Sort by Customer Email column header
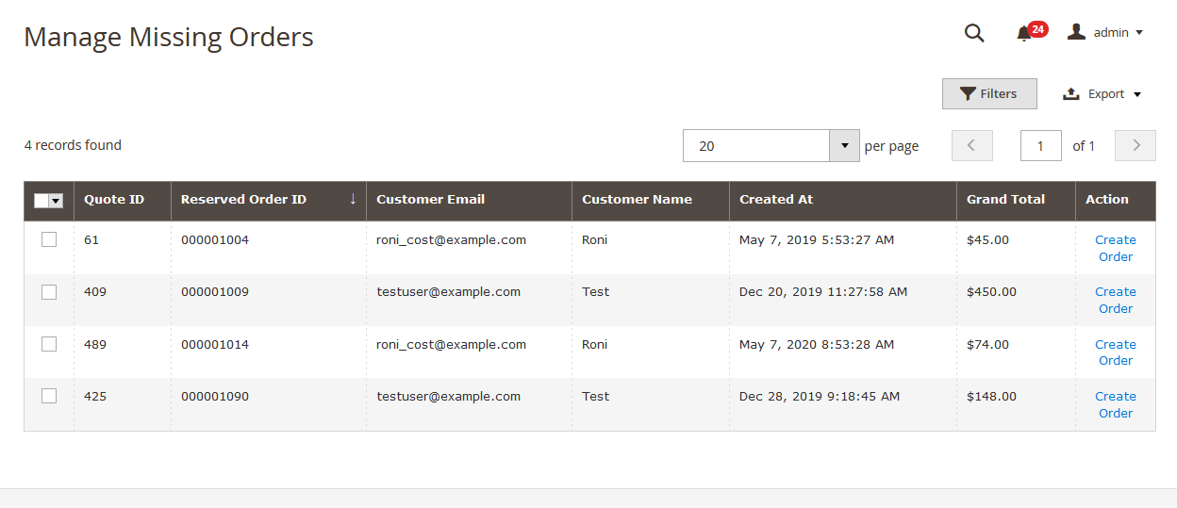The width and height of the screenshot is (1177, 508). pos(430,200)
